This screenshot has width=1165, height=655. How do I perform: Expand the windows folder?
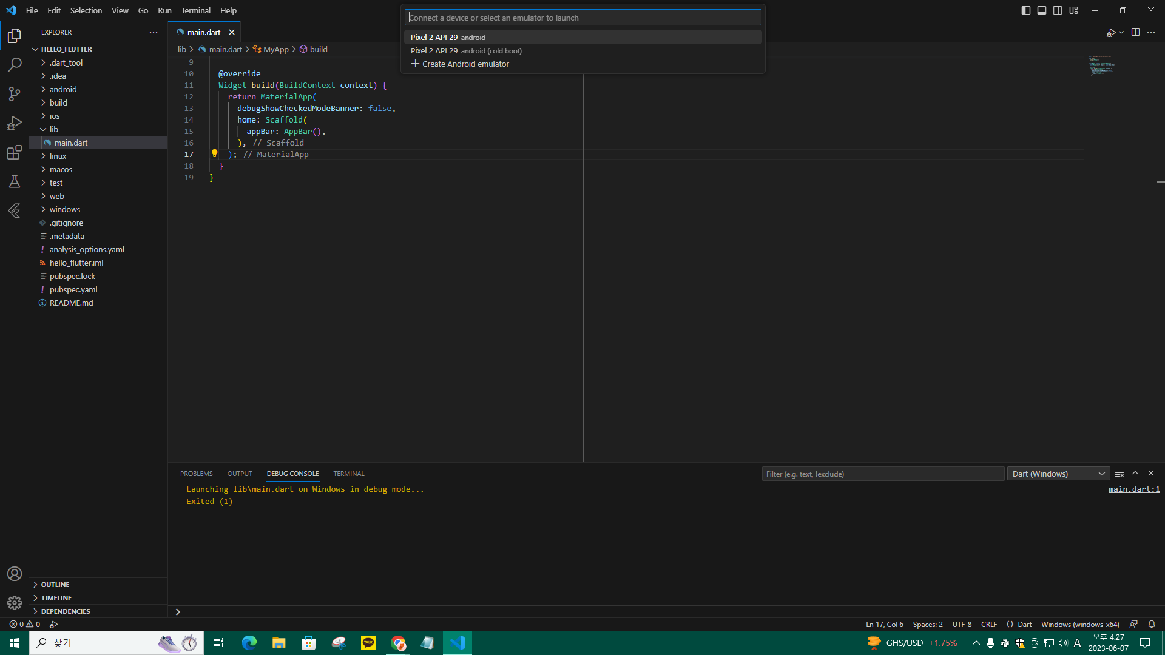98,209
